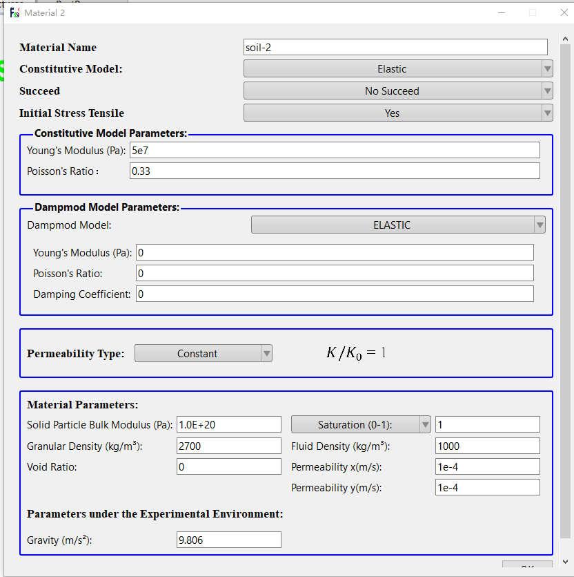
Task: Minimize the Material 2 window
Action: pyautogui.click(x=502, y=13)
